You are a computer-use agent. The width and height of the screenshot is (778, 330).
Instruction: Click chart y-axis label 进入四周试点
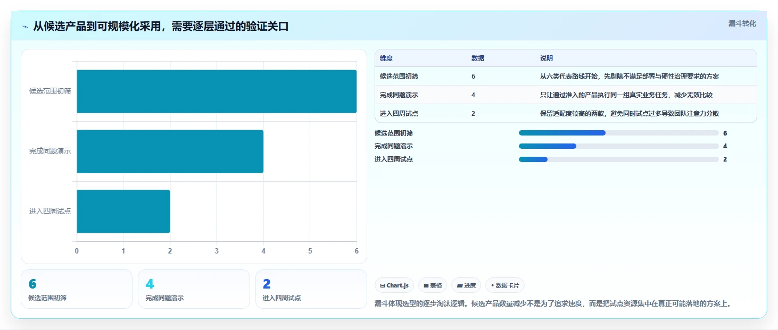[50, 211]
